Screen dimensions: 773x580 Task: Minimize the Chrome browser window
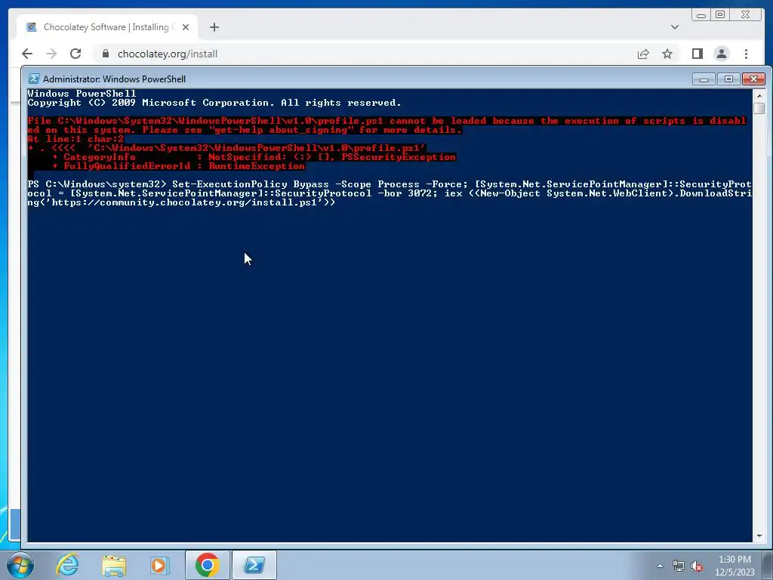pos(701,15)
